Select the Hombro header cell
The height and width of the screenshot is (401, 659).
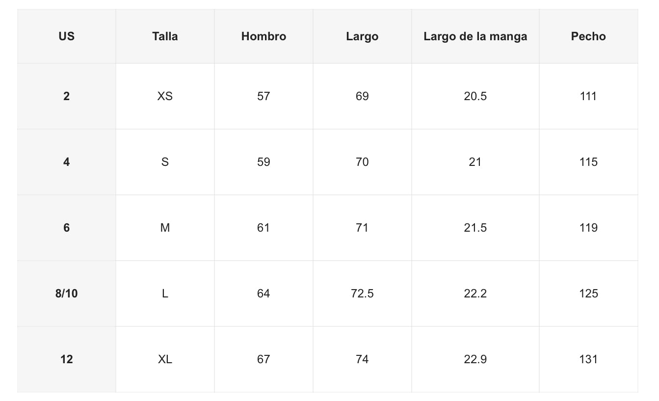(x=264, y=36)
